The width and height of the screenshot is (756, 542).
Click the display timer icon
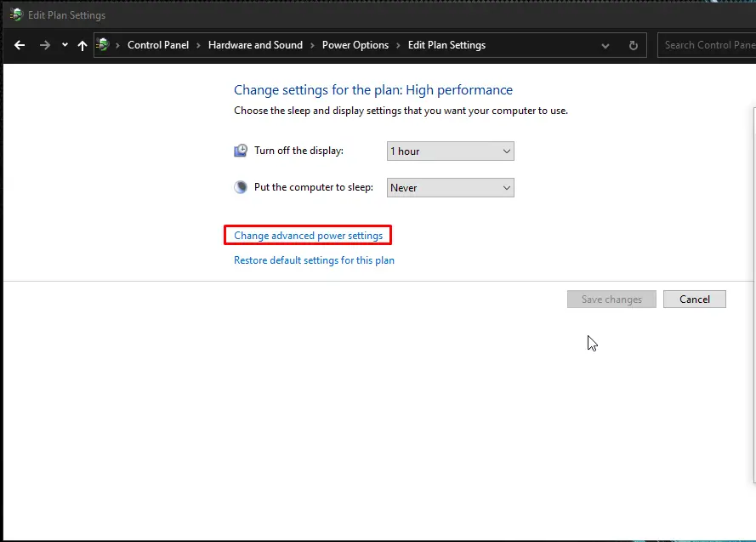pos(241,151)
